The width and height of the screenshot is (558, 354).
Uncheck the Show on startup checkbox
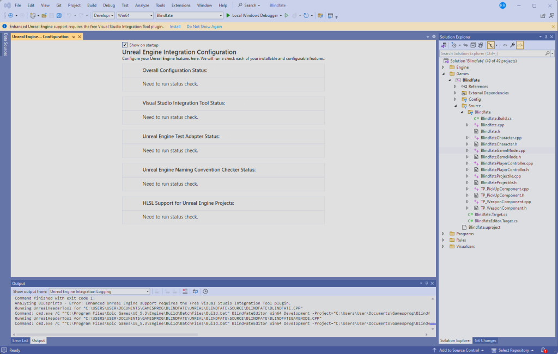(x=125, y=45)
